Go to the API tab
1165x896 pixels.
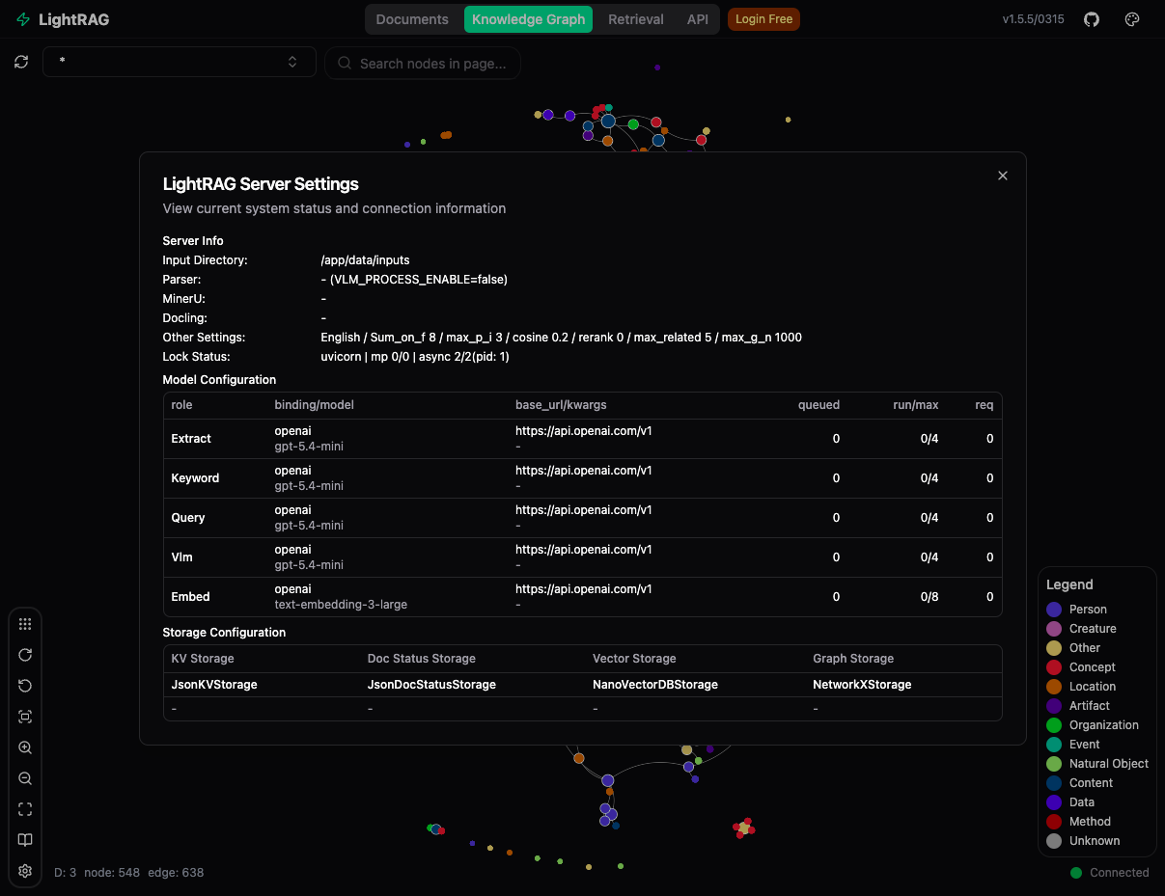point(698,19)
